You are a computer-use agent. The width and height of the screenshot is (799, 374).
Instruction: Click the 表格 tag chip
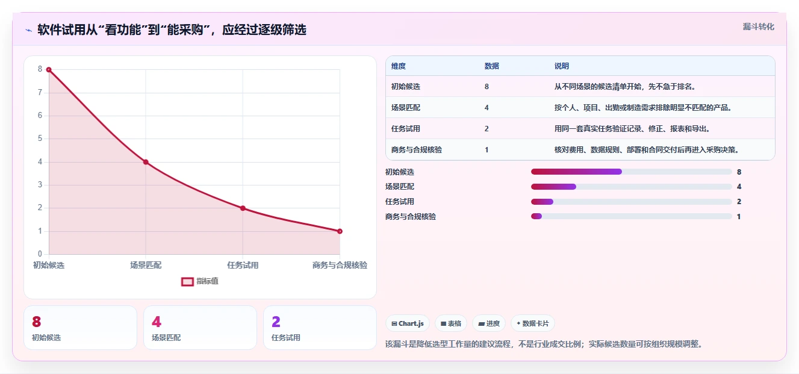pyautogui.click(x=451, y=323)
